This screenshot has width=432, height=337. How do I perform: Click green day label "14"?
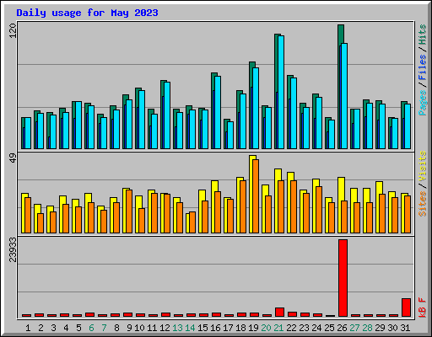click(x=190, y=328)
